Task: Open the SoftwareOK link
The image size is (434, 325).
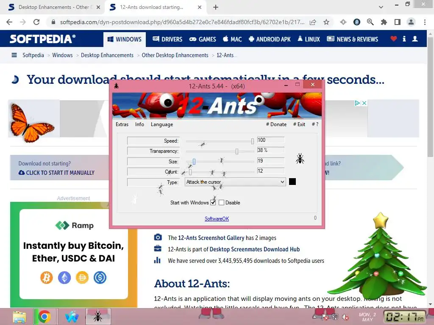Action: pyautogui.click(x=217, y=219)
